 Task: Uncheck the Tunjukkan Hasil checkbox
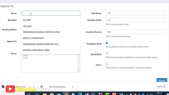pos(107,43)
